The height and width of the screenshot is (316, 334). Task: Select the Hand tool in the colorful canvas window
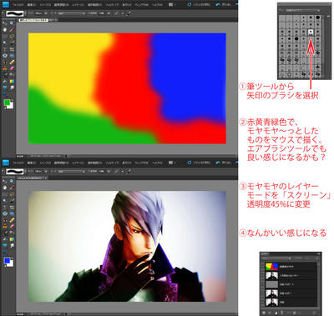[x=5, y=29]
